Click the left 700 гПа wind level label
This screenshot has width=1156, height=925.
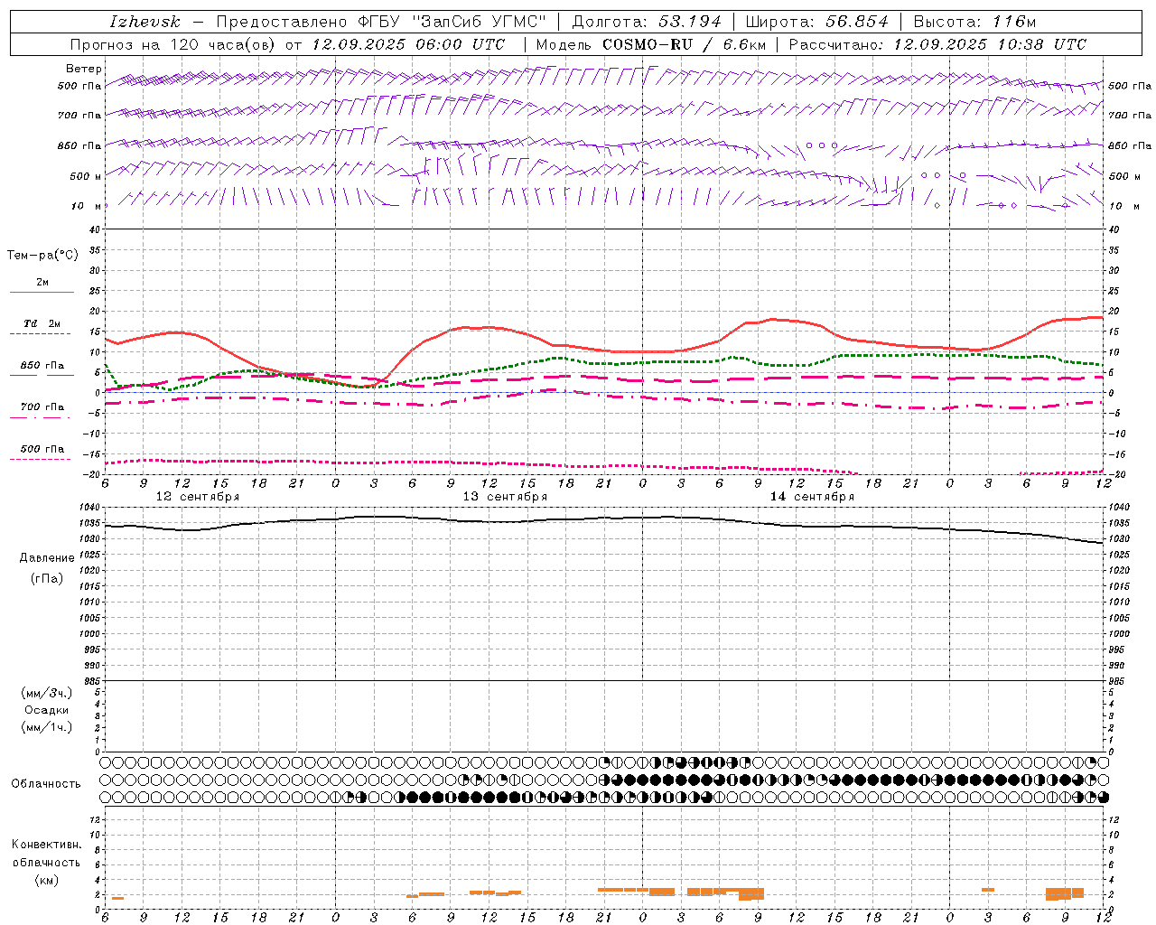pyautogui.click(x=79, y=116)
